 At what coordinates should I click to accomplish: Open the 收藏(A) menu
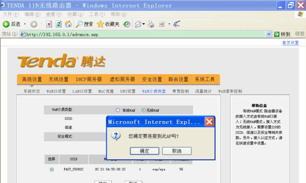(x=75, y=14)
